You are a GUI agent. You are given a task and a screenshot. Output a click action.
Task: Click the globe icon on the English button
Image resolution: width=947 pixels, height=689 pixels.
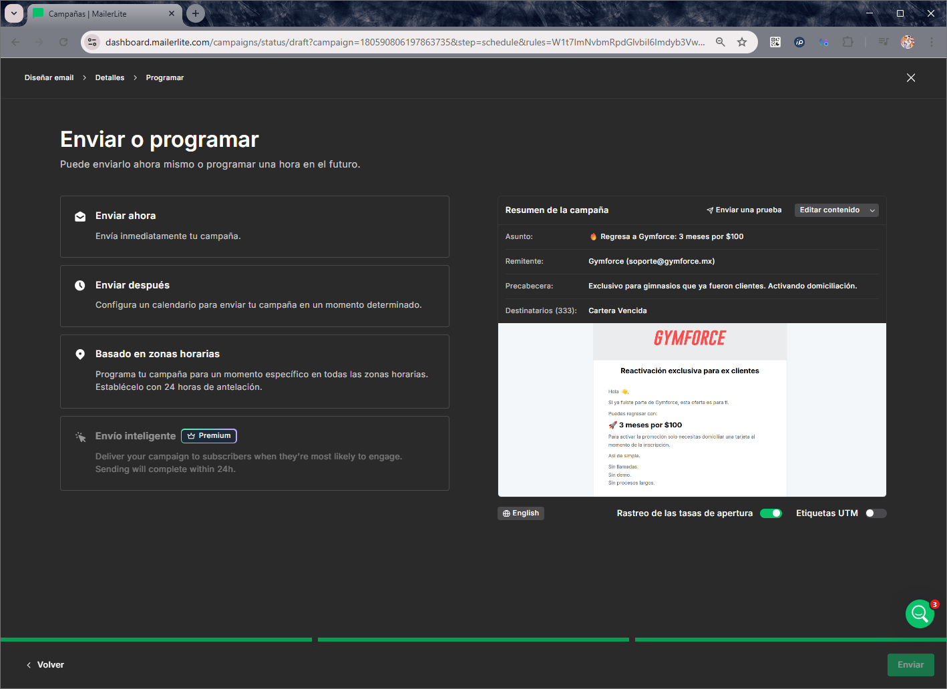[508, 513]
